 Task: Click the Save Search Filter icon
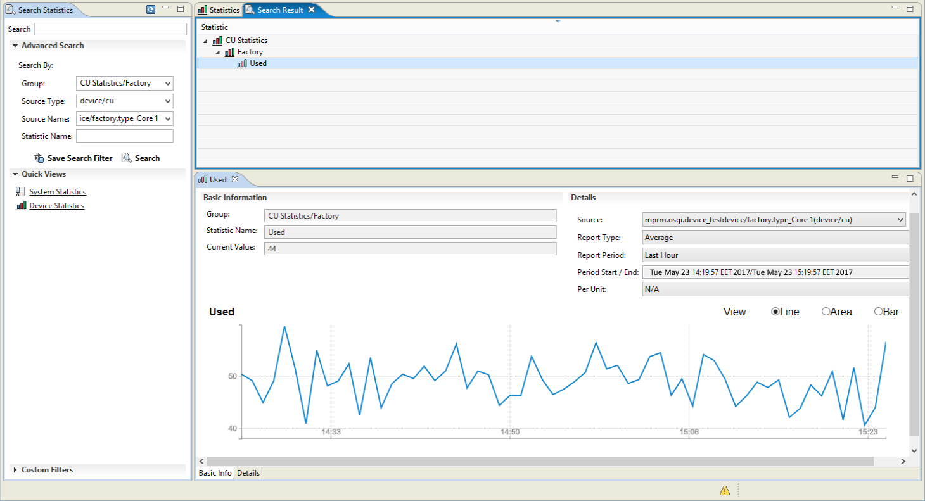[x=39, y=158]
